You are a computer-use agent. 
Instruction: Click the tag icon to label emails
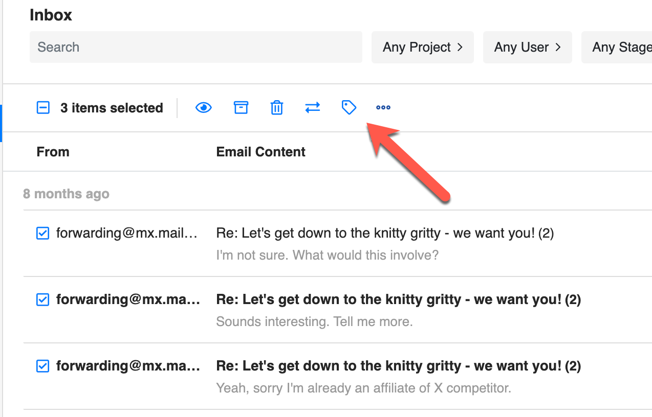[349, 108]
